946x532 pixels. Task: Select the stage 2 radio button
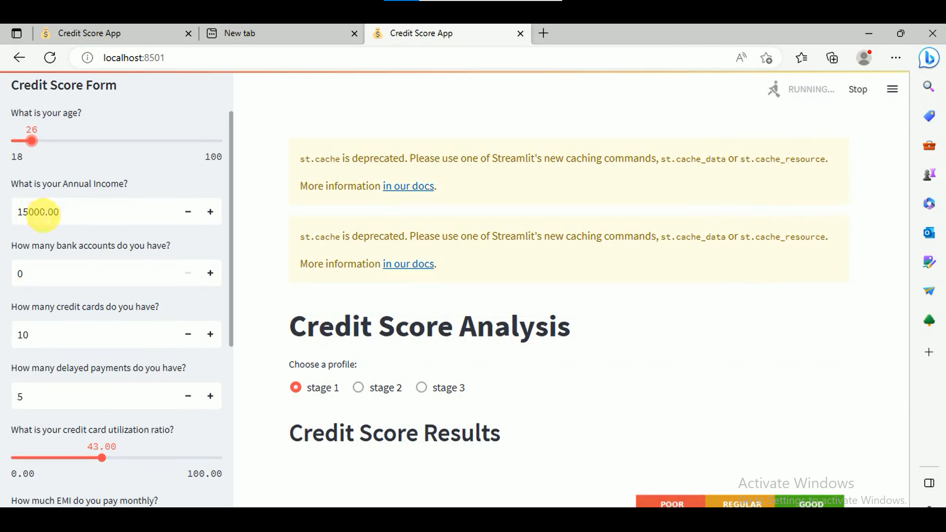click(358, 387)
